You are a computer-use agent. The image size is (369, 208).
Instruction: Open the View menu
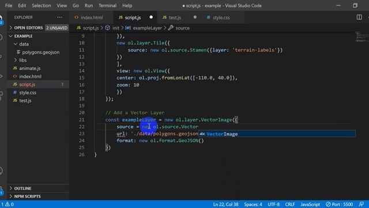point(62,5)
